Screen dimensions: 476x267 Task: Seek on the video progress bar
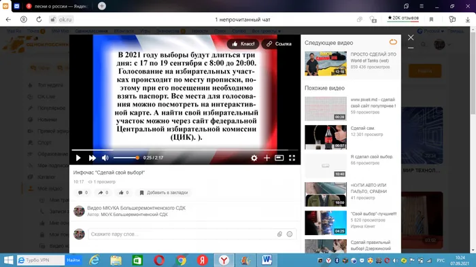click(184, 150)
